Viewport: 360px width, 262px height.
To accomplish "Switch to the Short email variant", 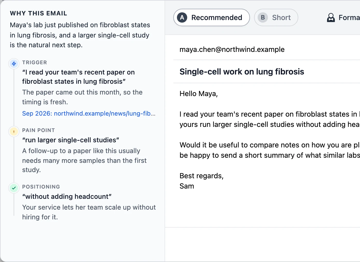I will pyautogui.click(x=276, y=17).
